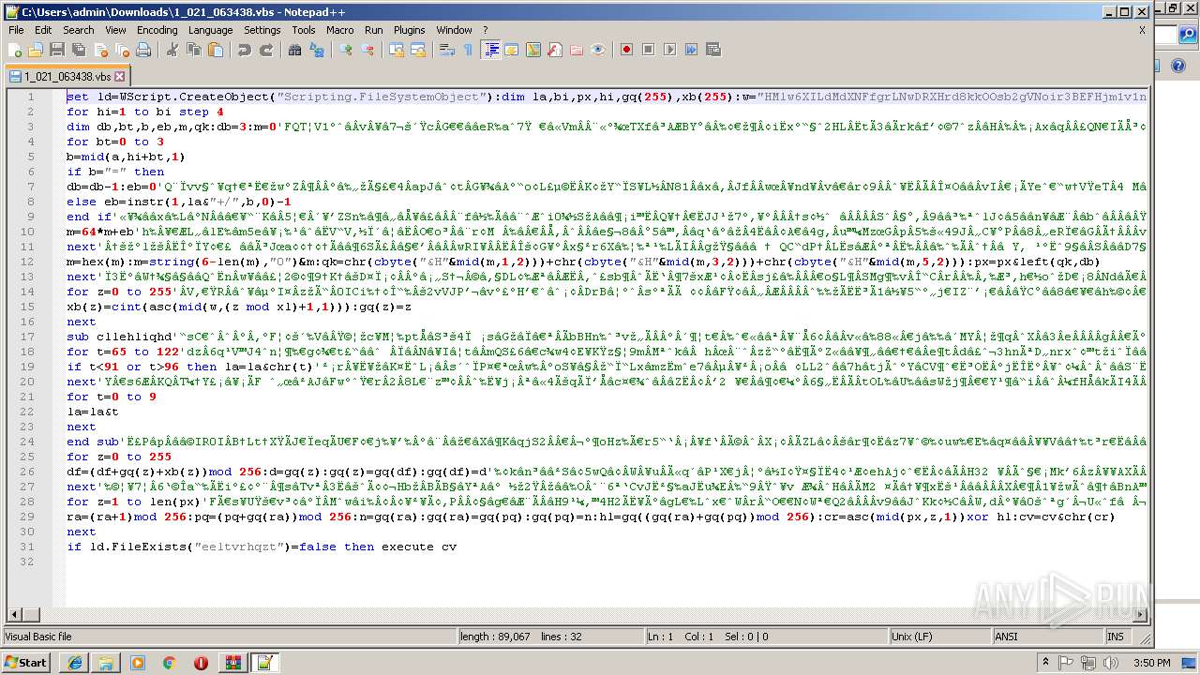Click the Zoom Out icon

367,50
